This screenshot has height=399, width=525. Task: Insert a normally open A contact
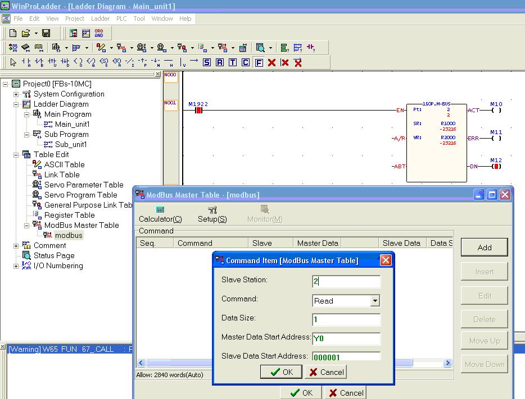tap(26, 62)
